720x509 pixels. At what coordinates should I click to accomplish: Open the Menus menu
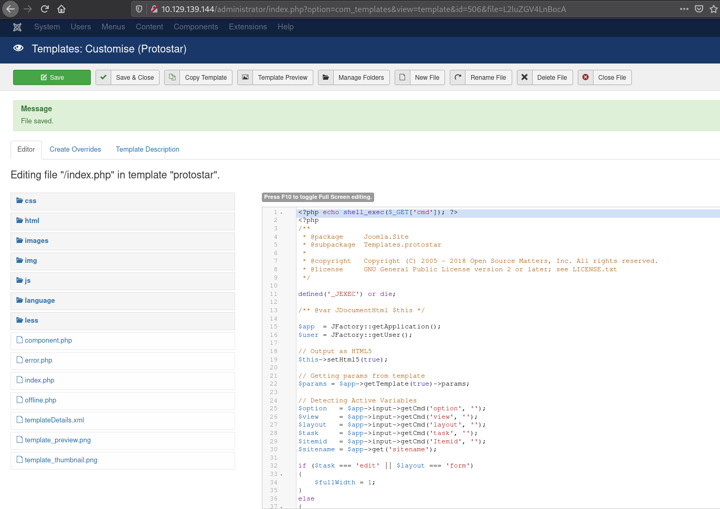113,27
